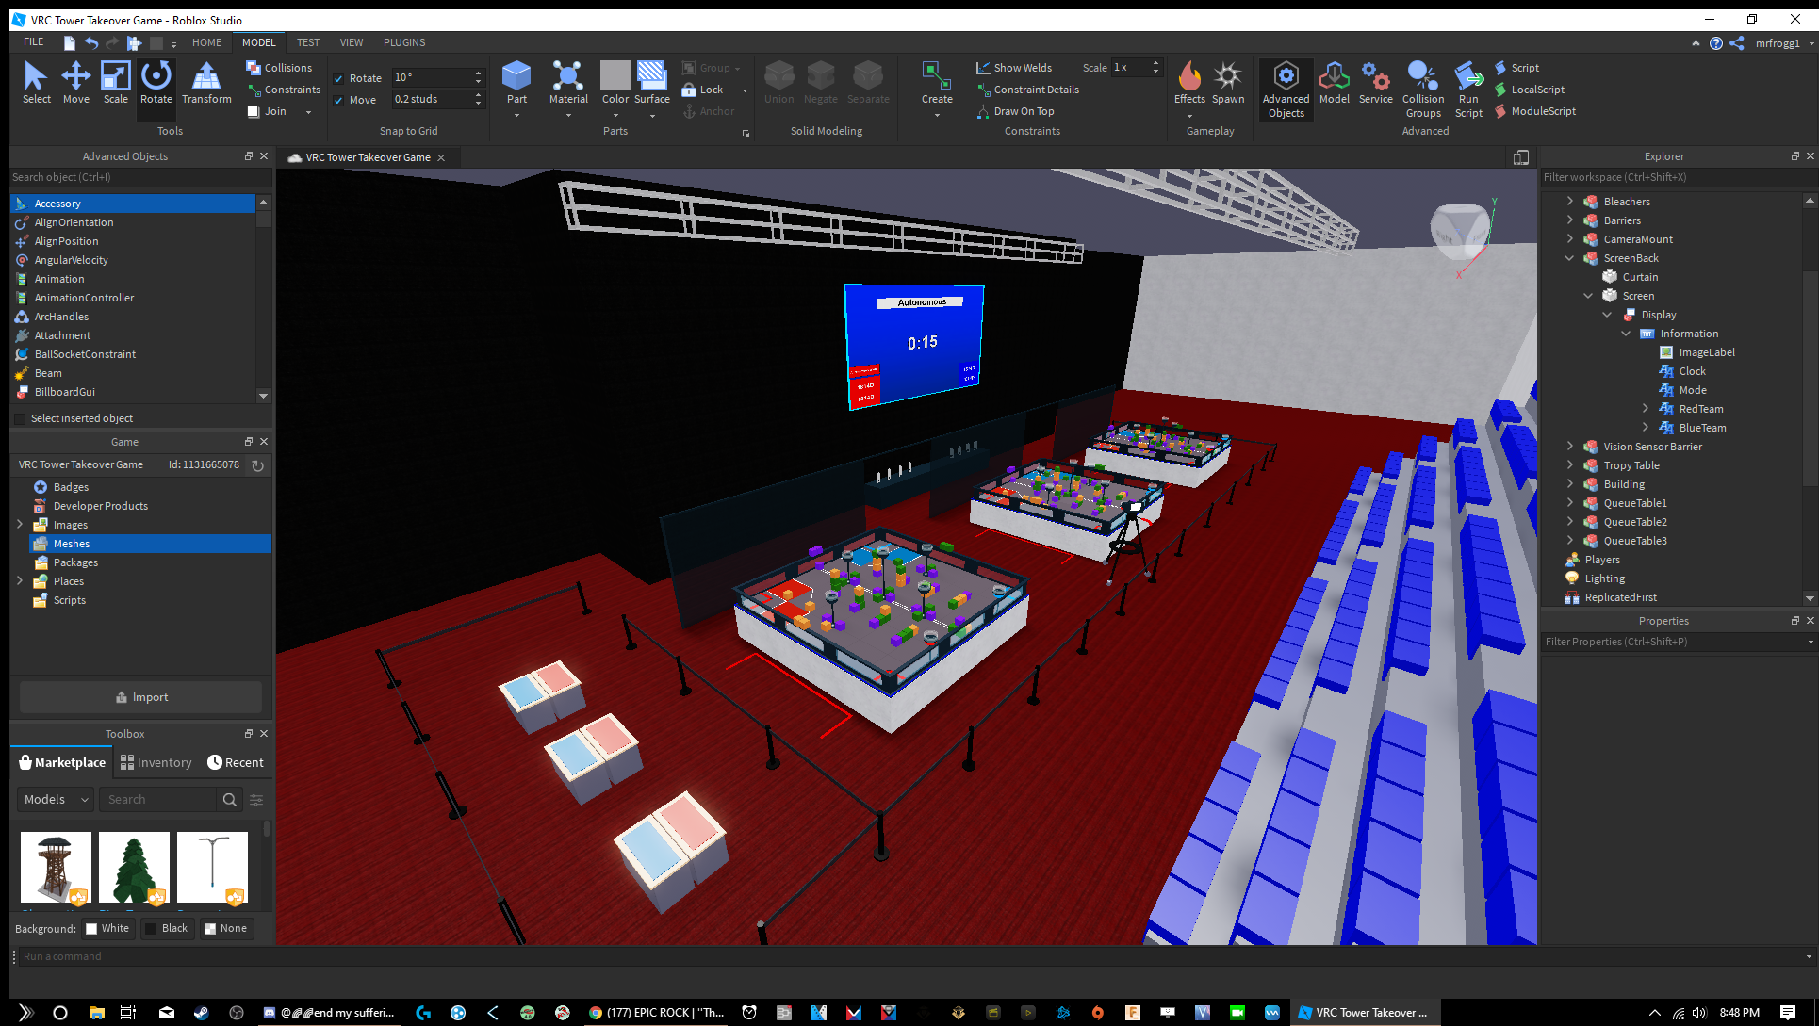Screen dimensions: 1819x1026
Task: Click the Import button in Game panel
Action: [141, 696]
